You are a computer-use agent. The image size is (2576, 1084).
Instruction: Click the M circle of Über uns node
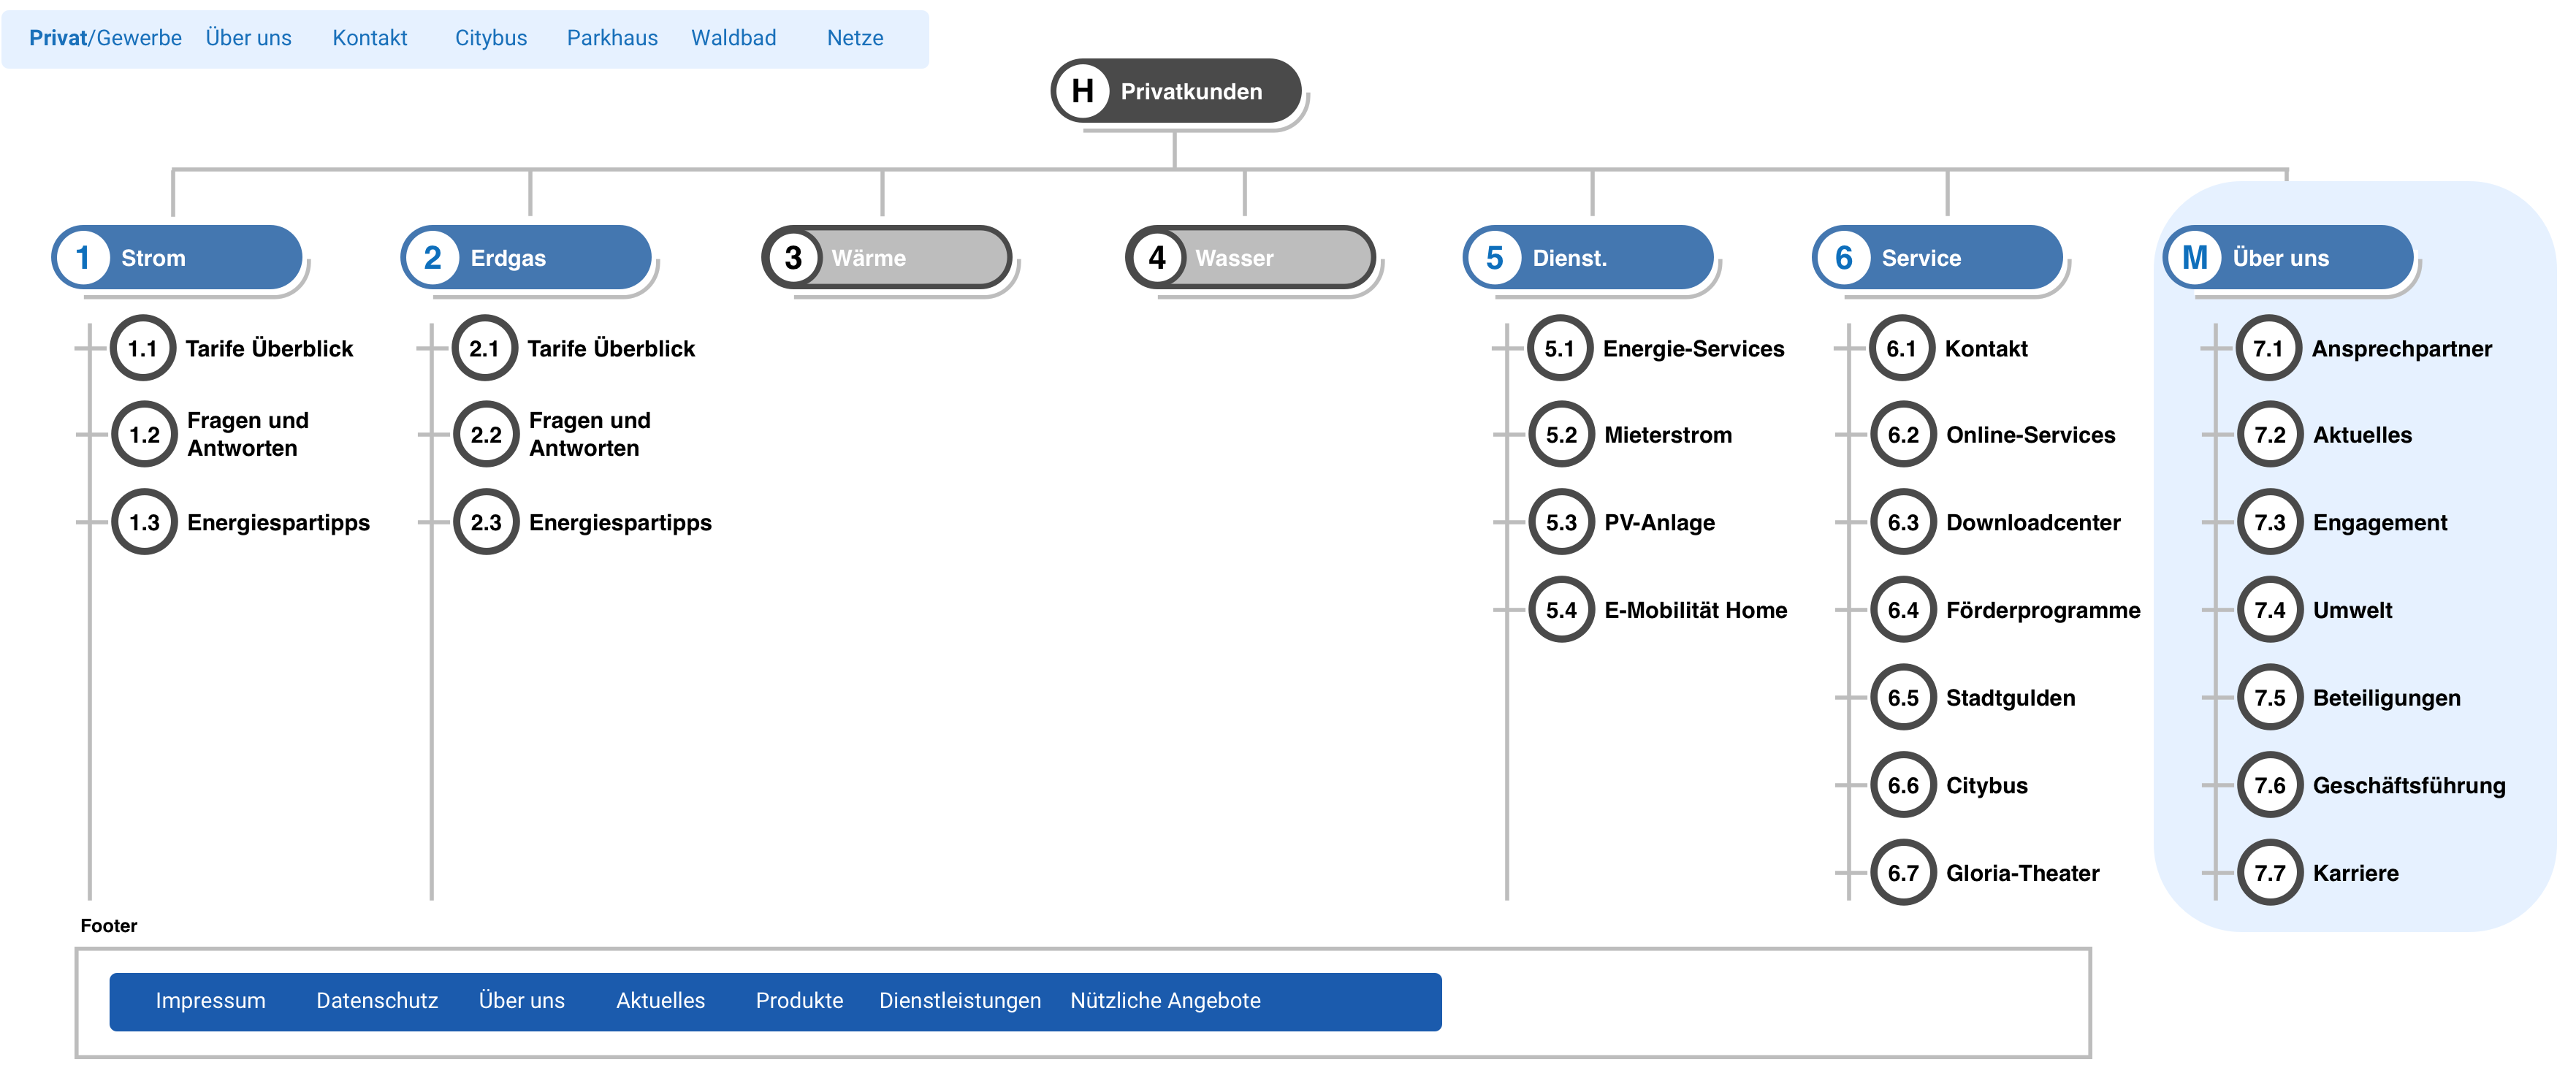(x=2195, y=257)
